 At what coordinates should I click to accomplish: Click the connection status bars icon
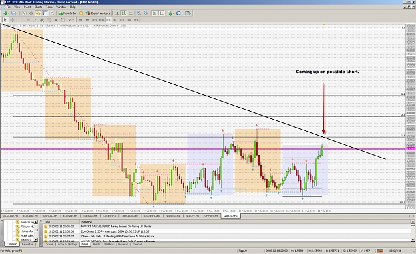click(381, 251)
